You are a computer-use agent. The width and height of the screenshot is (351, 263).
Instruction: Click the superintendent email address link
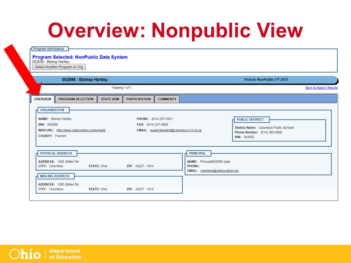point(176,130)
